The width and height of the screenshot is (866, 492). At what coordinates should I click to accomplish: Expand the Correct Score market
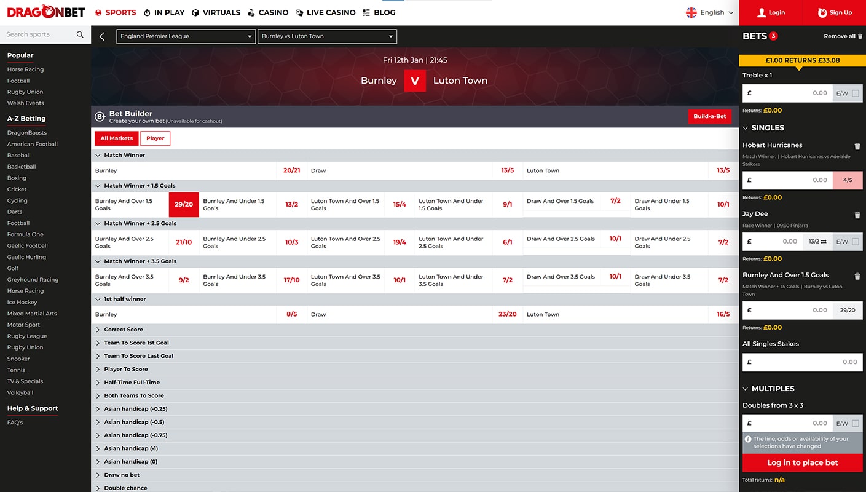pyautogui.click(x=415, y=330)
